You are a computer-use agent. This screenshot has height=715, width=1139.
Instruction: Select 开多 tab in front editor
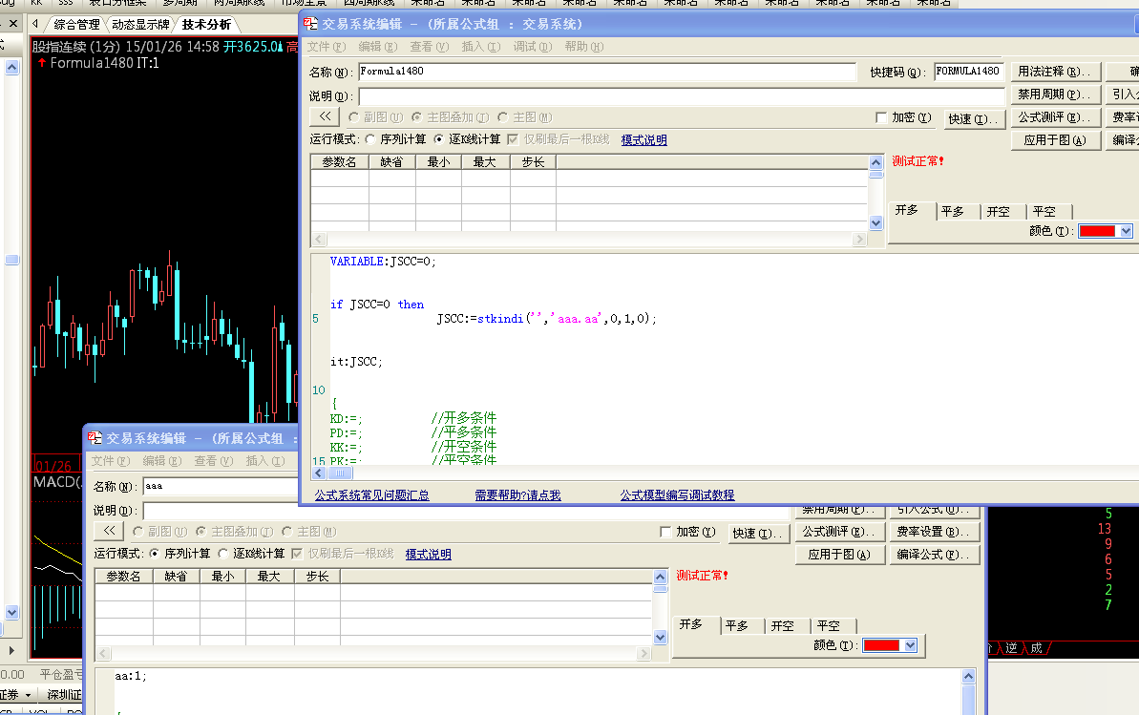(x=907, y=210)
